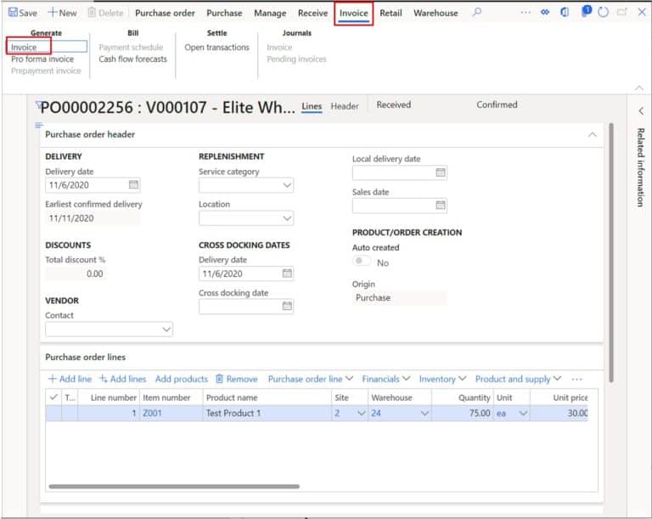
Task: Remove line with trash icon button
Action: 237,379
